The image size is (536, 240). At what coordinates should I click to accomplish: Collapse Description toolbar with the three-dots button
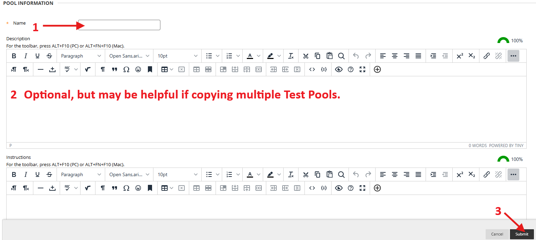(513, 56)
